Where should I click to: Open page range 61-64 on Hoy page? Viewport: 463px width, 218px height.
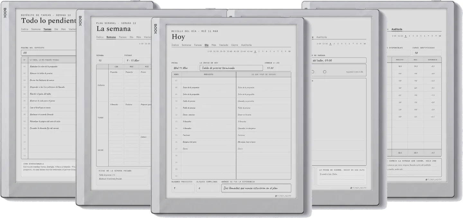(x=250, y=51)
